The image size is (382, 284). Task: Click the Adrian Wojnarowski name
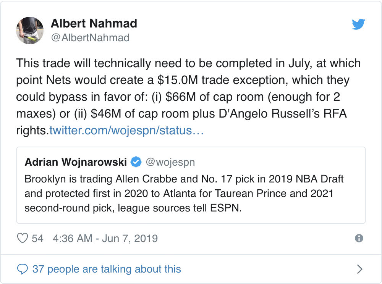[x=76, y=162]
